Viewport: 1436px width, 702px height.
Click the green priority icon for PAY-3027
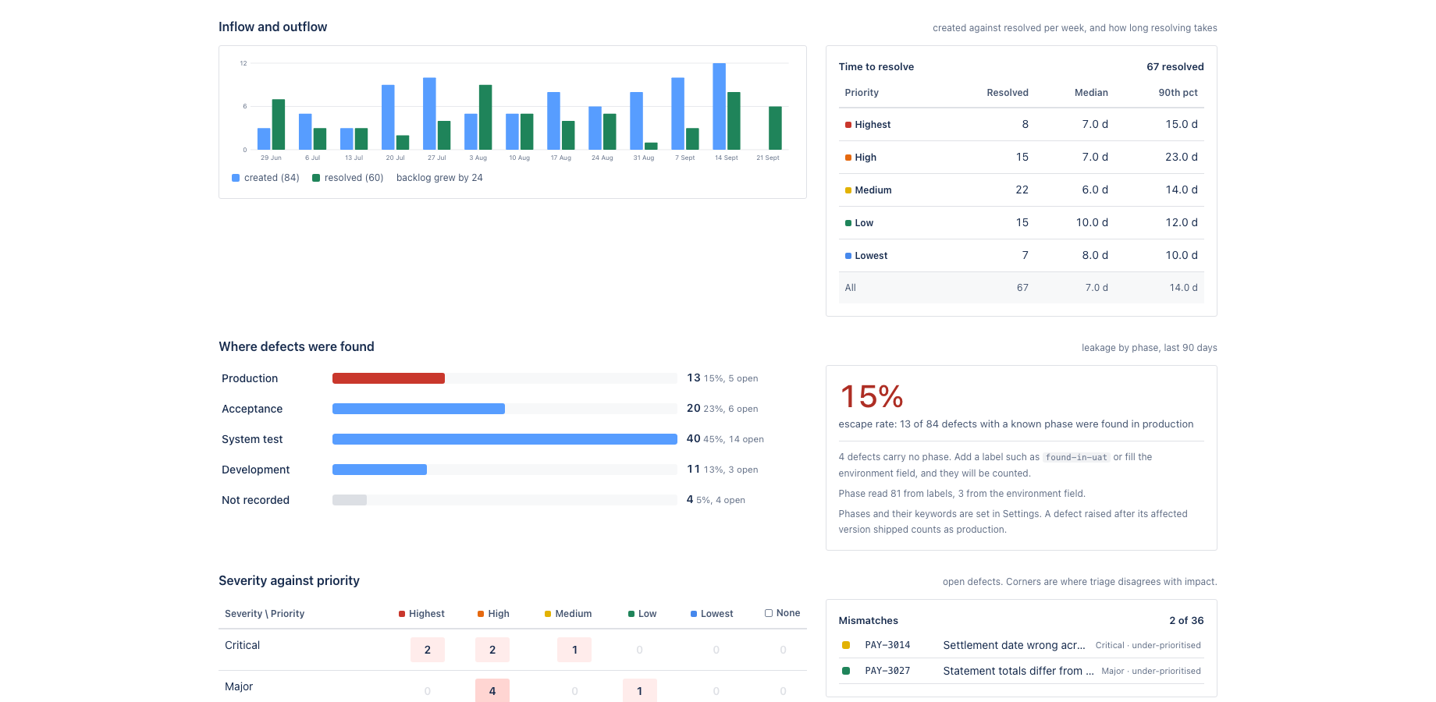pos(846,671)
